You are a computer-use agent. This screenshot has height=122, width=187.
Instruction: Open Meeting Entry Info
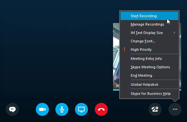149,59
